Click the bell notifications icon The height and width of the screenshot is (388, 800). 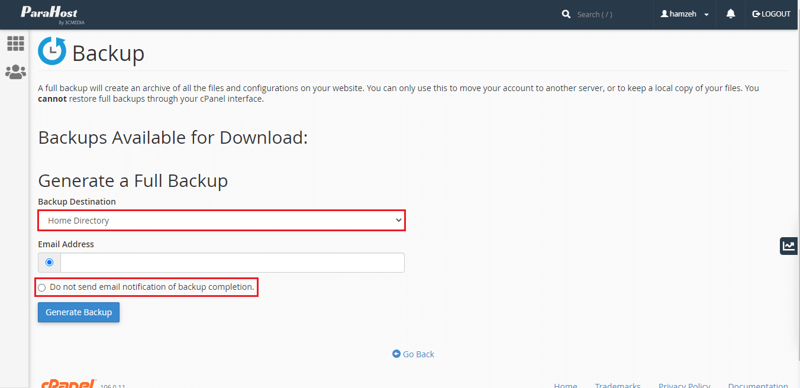point(731,14)
